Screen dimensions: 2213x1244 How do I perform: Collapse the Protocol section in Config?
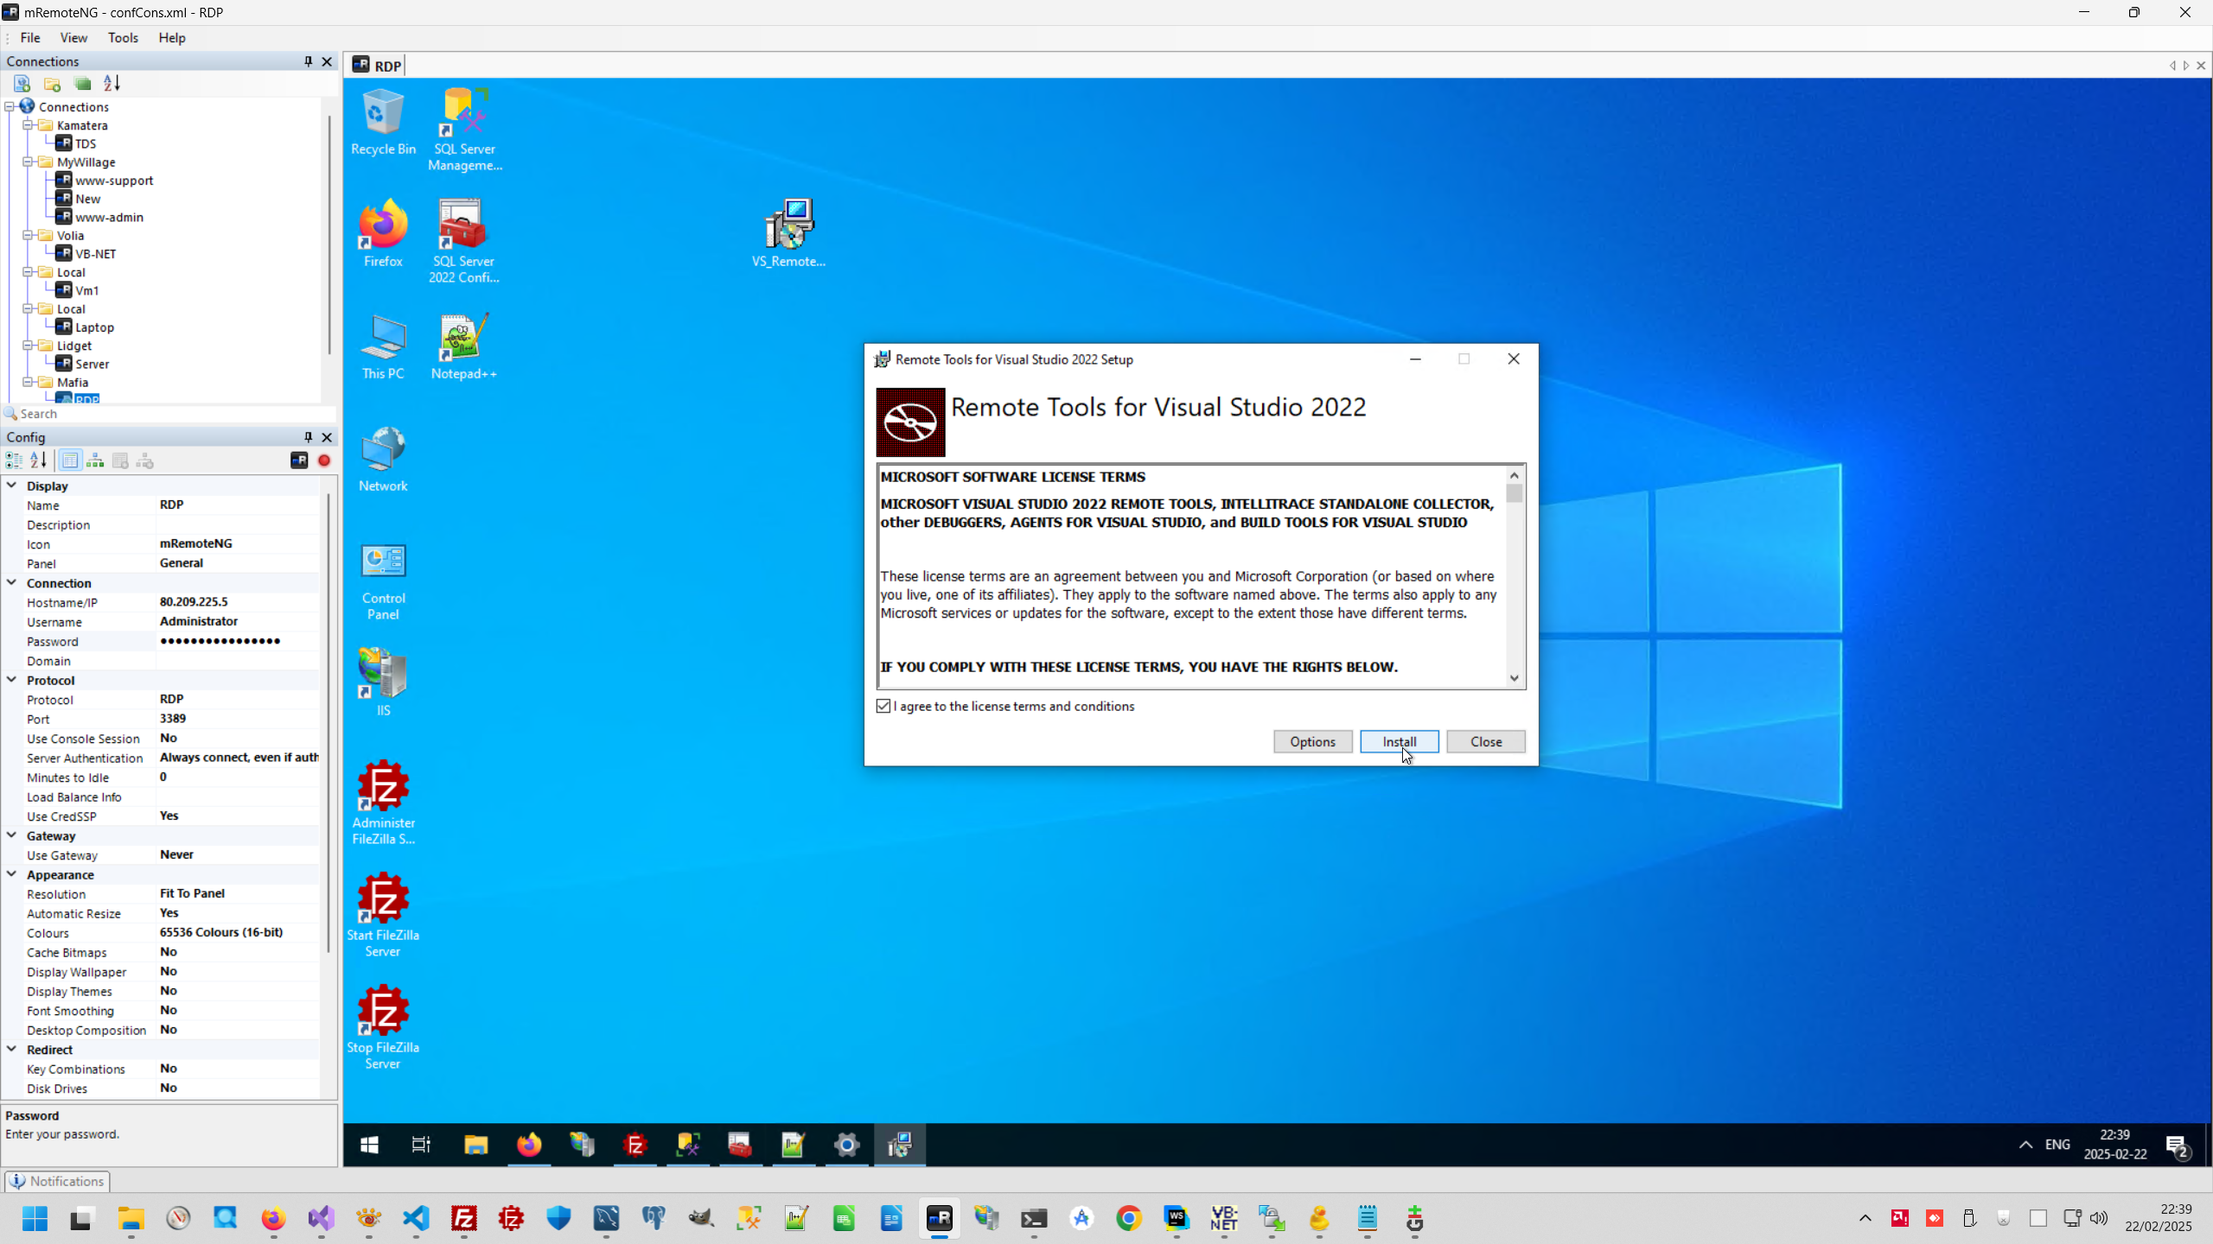pos(12,680)
